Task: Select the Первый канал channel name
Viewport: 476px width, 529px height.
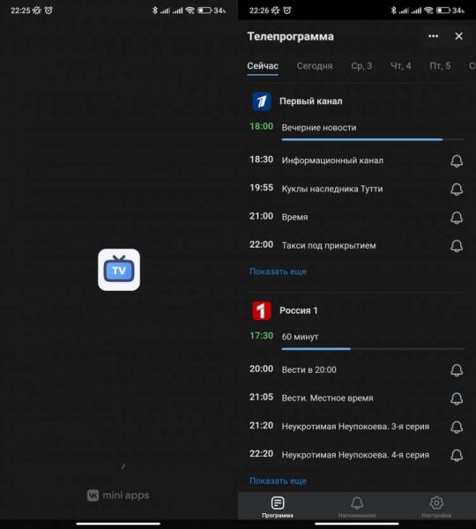Action: [x=310, y=101]
